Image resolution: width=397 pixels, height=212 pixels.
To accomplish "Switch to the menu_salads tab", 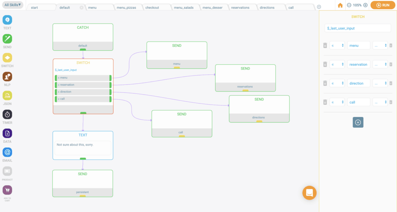I will pos(185,8).
